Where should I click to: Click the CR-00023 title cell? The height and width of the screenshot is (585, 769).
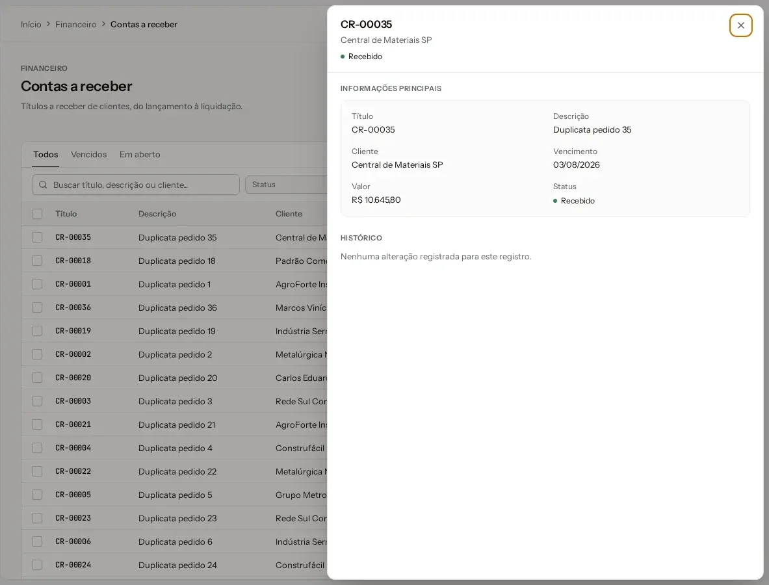(x=73, y=518)
